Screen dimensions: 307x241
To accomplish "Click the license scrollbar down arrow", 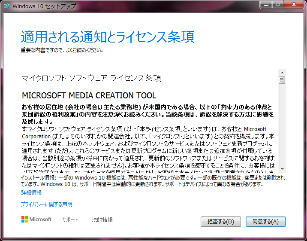I will point(282,169).
